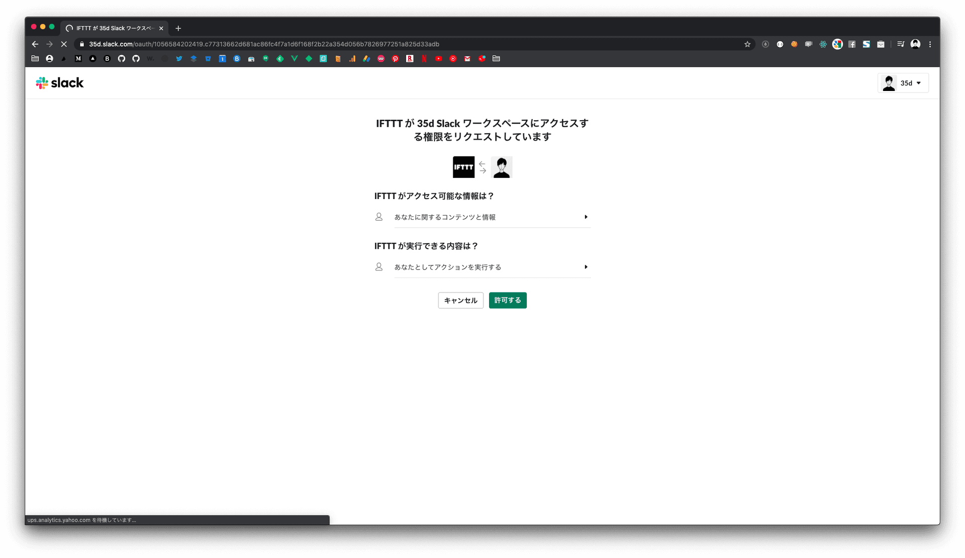Screen dimensions: 965x558
Task: Click the キャンセル button
Action: coord(460,300)
